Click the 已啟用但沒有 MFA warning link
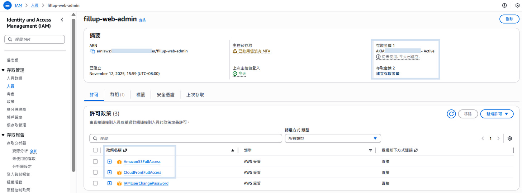This screenshot has width=522, height=193. [254, 51]
